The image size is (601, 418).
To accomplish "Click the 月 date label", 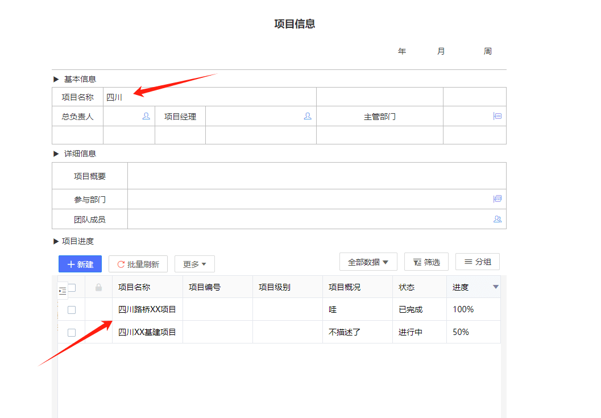I will click(441, 51).
